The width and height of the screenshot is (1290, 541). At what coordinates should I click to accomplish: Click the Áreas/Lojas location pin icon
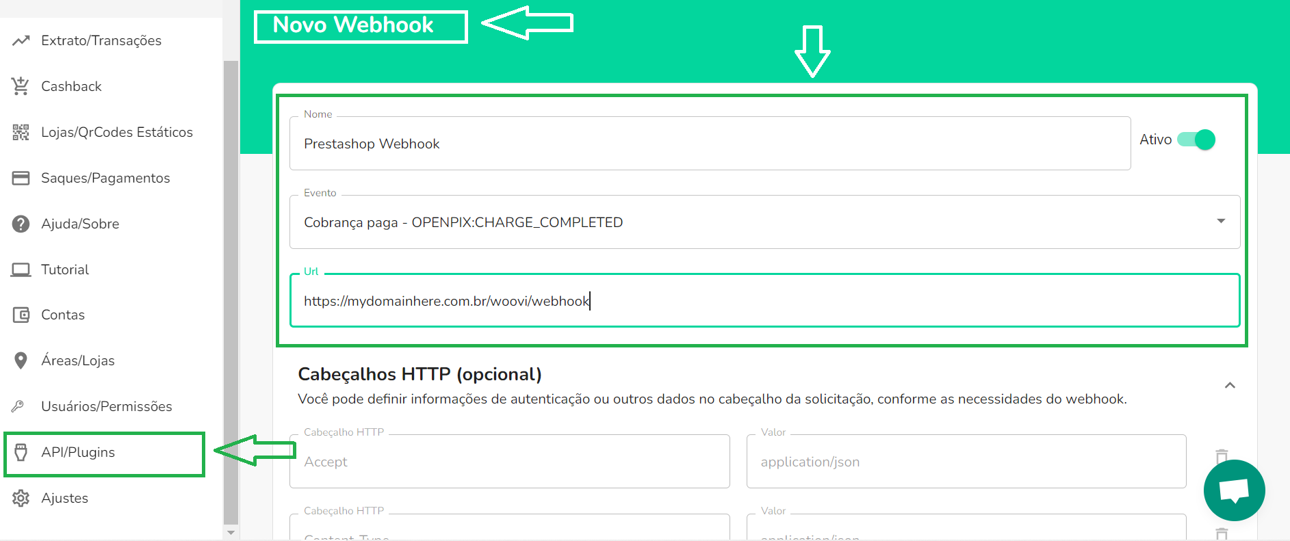point(21,360)
